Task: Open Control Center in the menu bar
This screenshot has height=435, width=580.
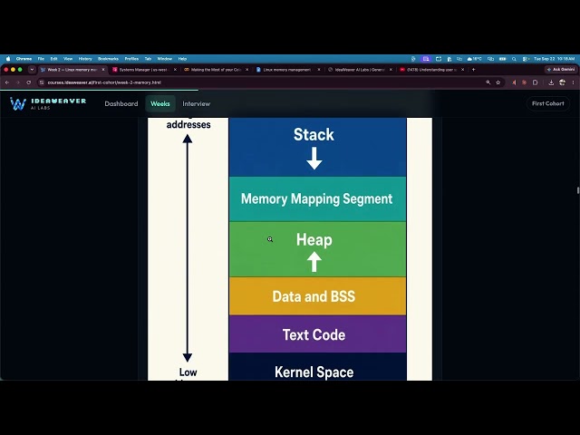Action: 525,59
